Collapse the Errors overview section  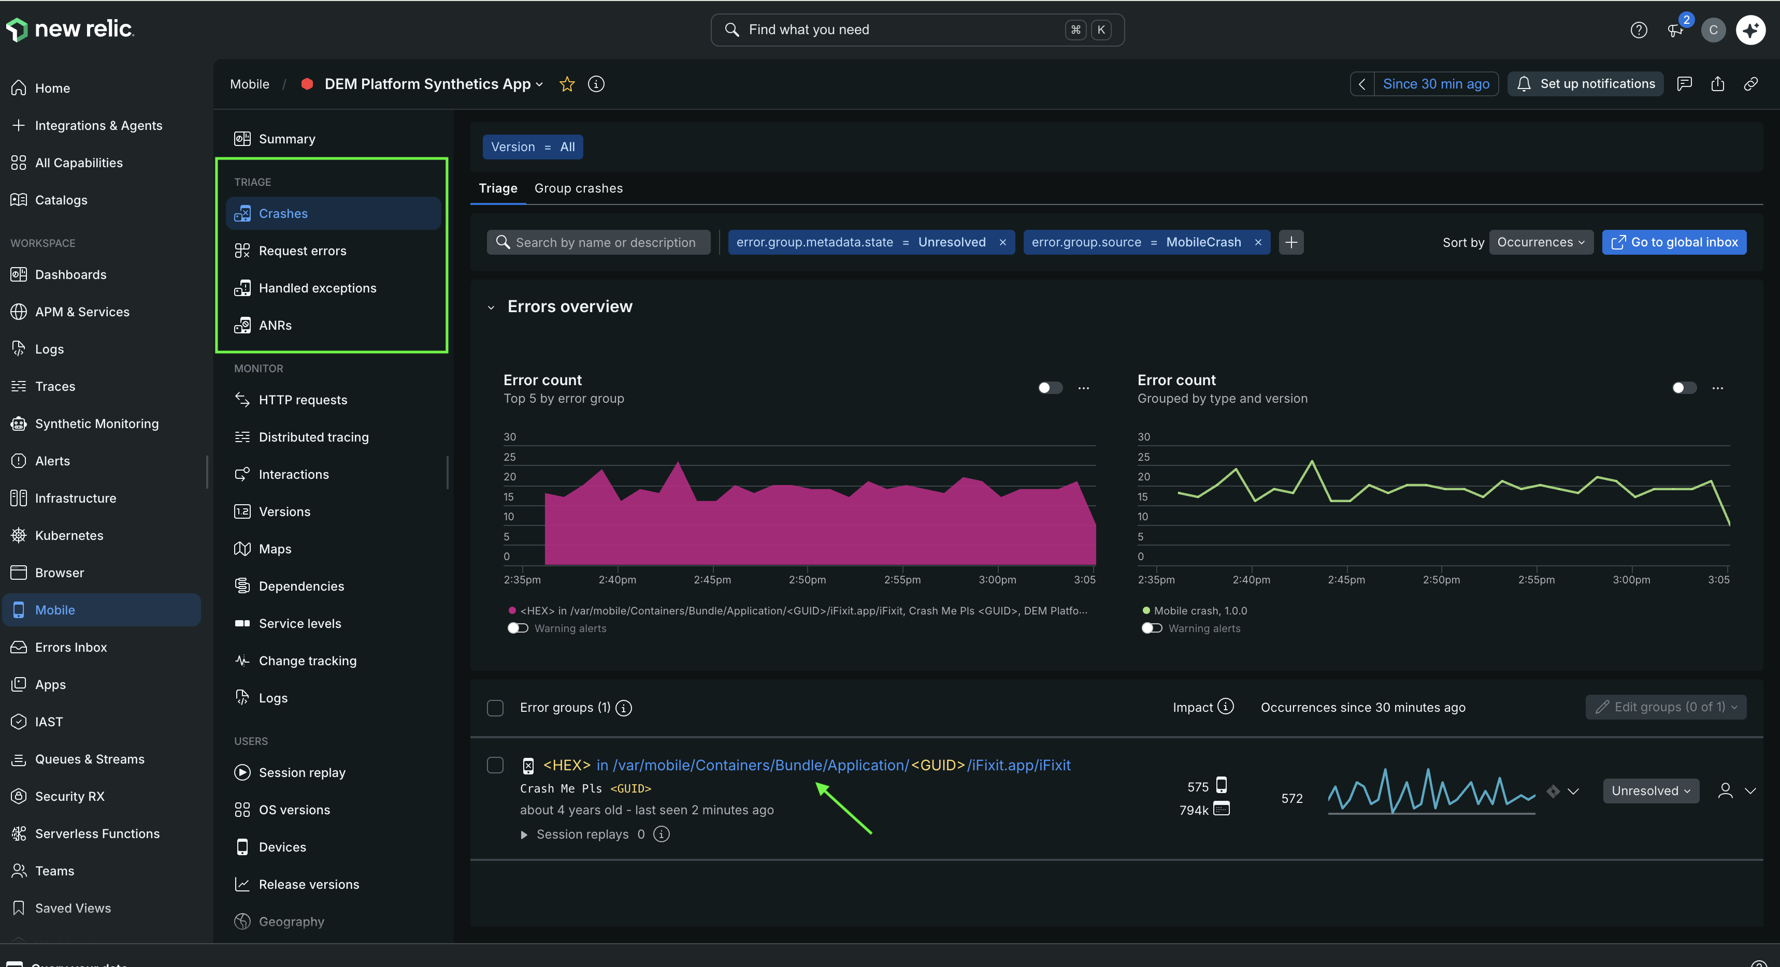[491, 307]
